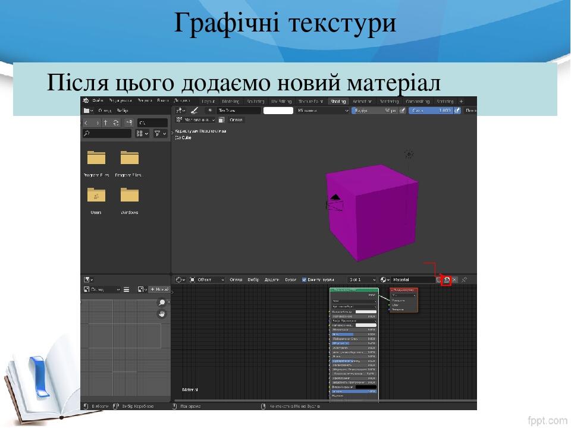Adjust the brush Strength slider
Image resolution: width=571 pixels, height=428 pixels.
tap(431, 111)
